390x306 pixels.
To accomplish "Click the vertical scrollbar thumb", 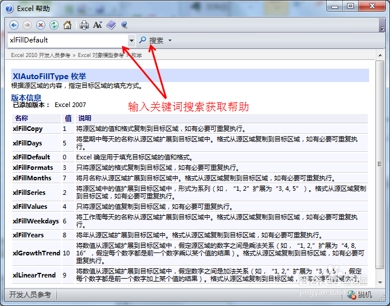I will pyautogui.click(x=380, y=164).
